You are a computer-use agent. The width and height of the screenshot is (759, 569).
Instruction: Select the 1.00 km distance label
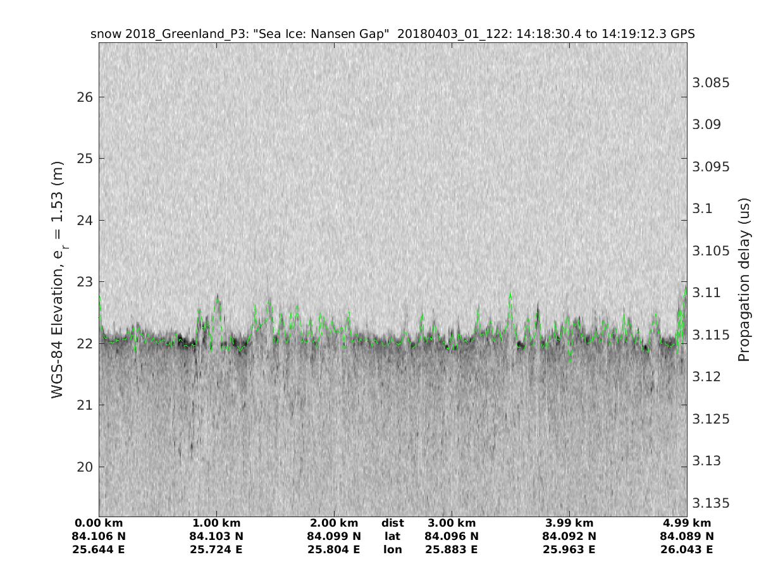(216, 523)
